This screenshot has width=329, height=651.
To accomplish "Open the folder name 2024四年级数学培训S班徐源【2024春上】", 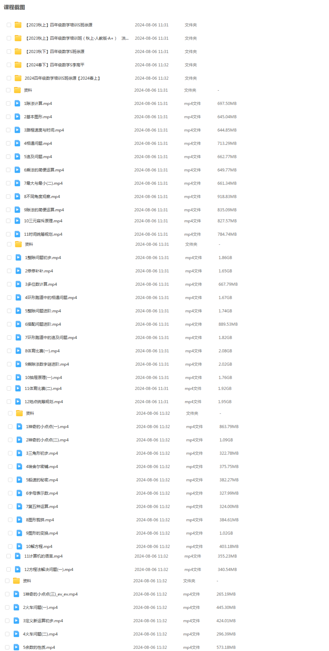I will tap(62, 78).
